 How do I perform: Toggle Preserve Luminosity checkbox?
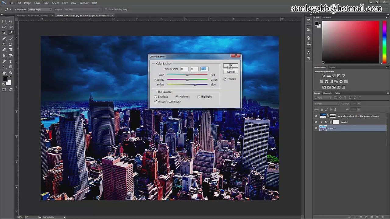(x=156, y=101)
